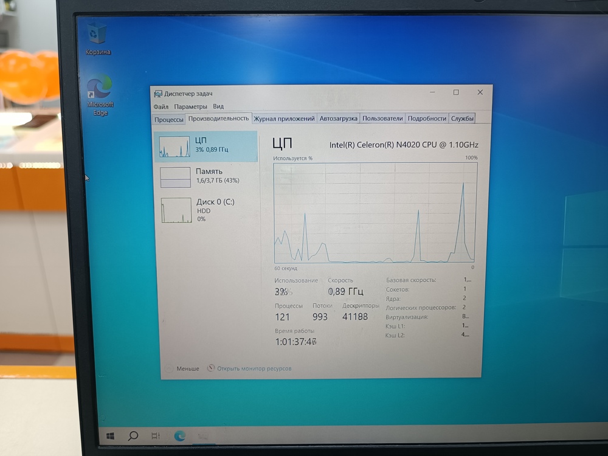The height and width of the screenshot is (456, 608).
Task: Open the Корзина (Recycle Bin)
Action: [97, 33]
